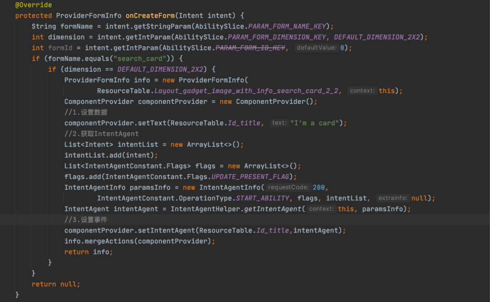Click the START_ABILITY constant
The image size is (490, 302).
point(263,198)
